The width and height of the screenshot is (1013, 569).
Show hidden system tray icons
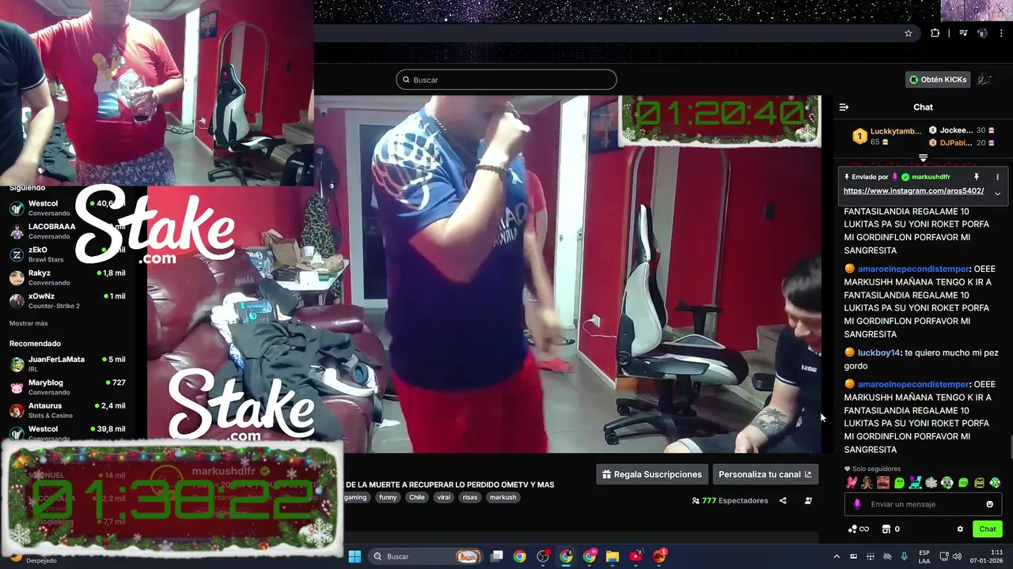pos(837,556)
